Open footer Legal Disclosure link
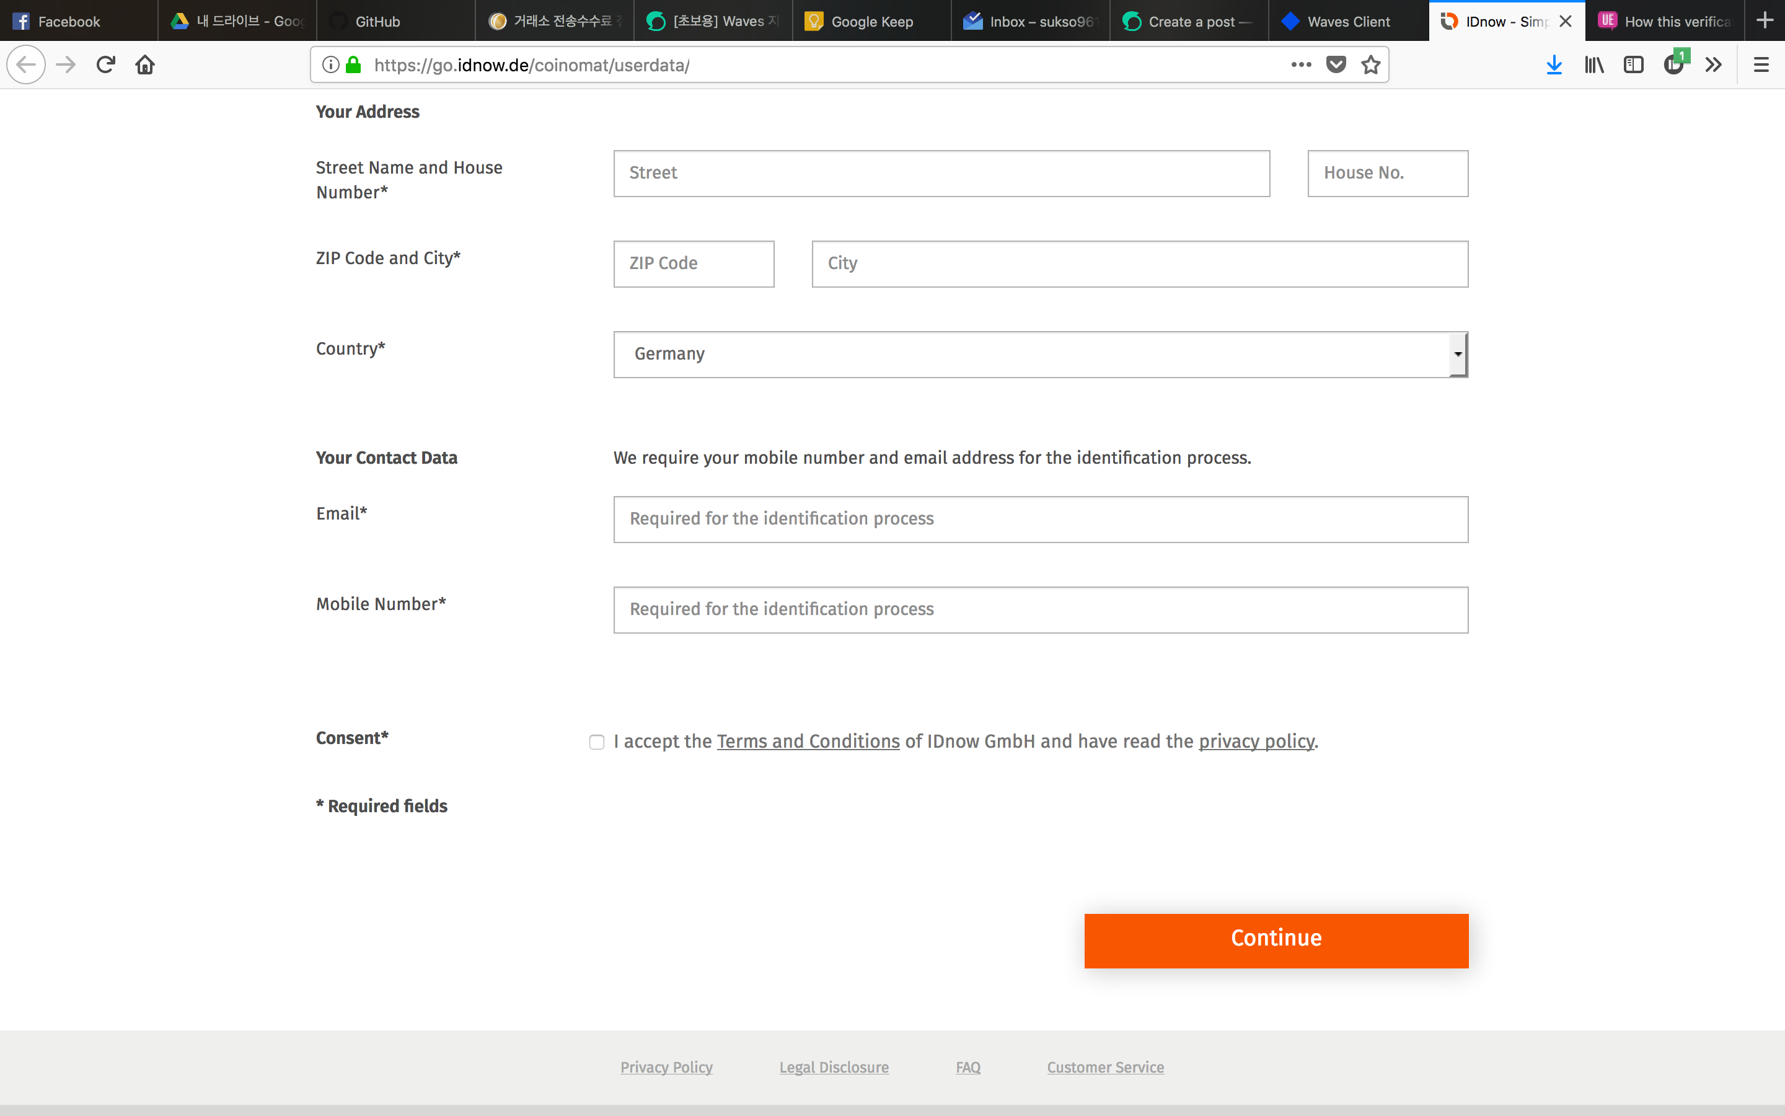The image size is (1785, 1116). click(x=834, y=1067)
